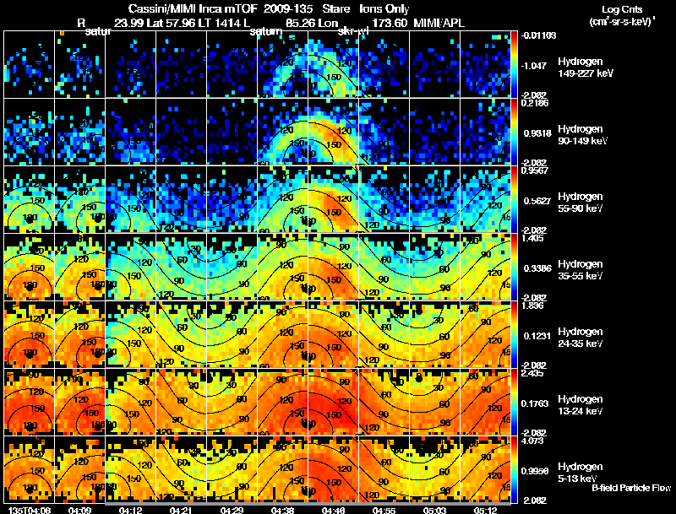Click the 2.435 color bar value

[532, 373]
